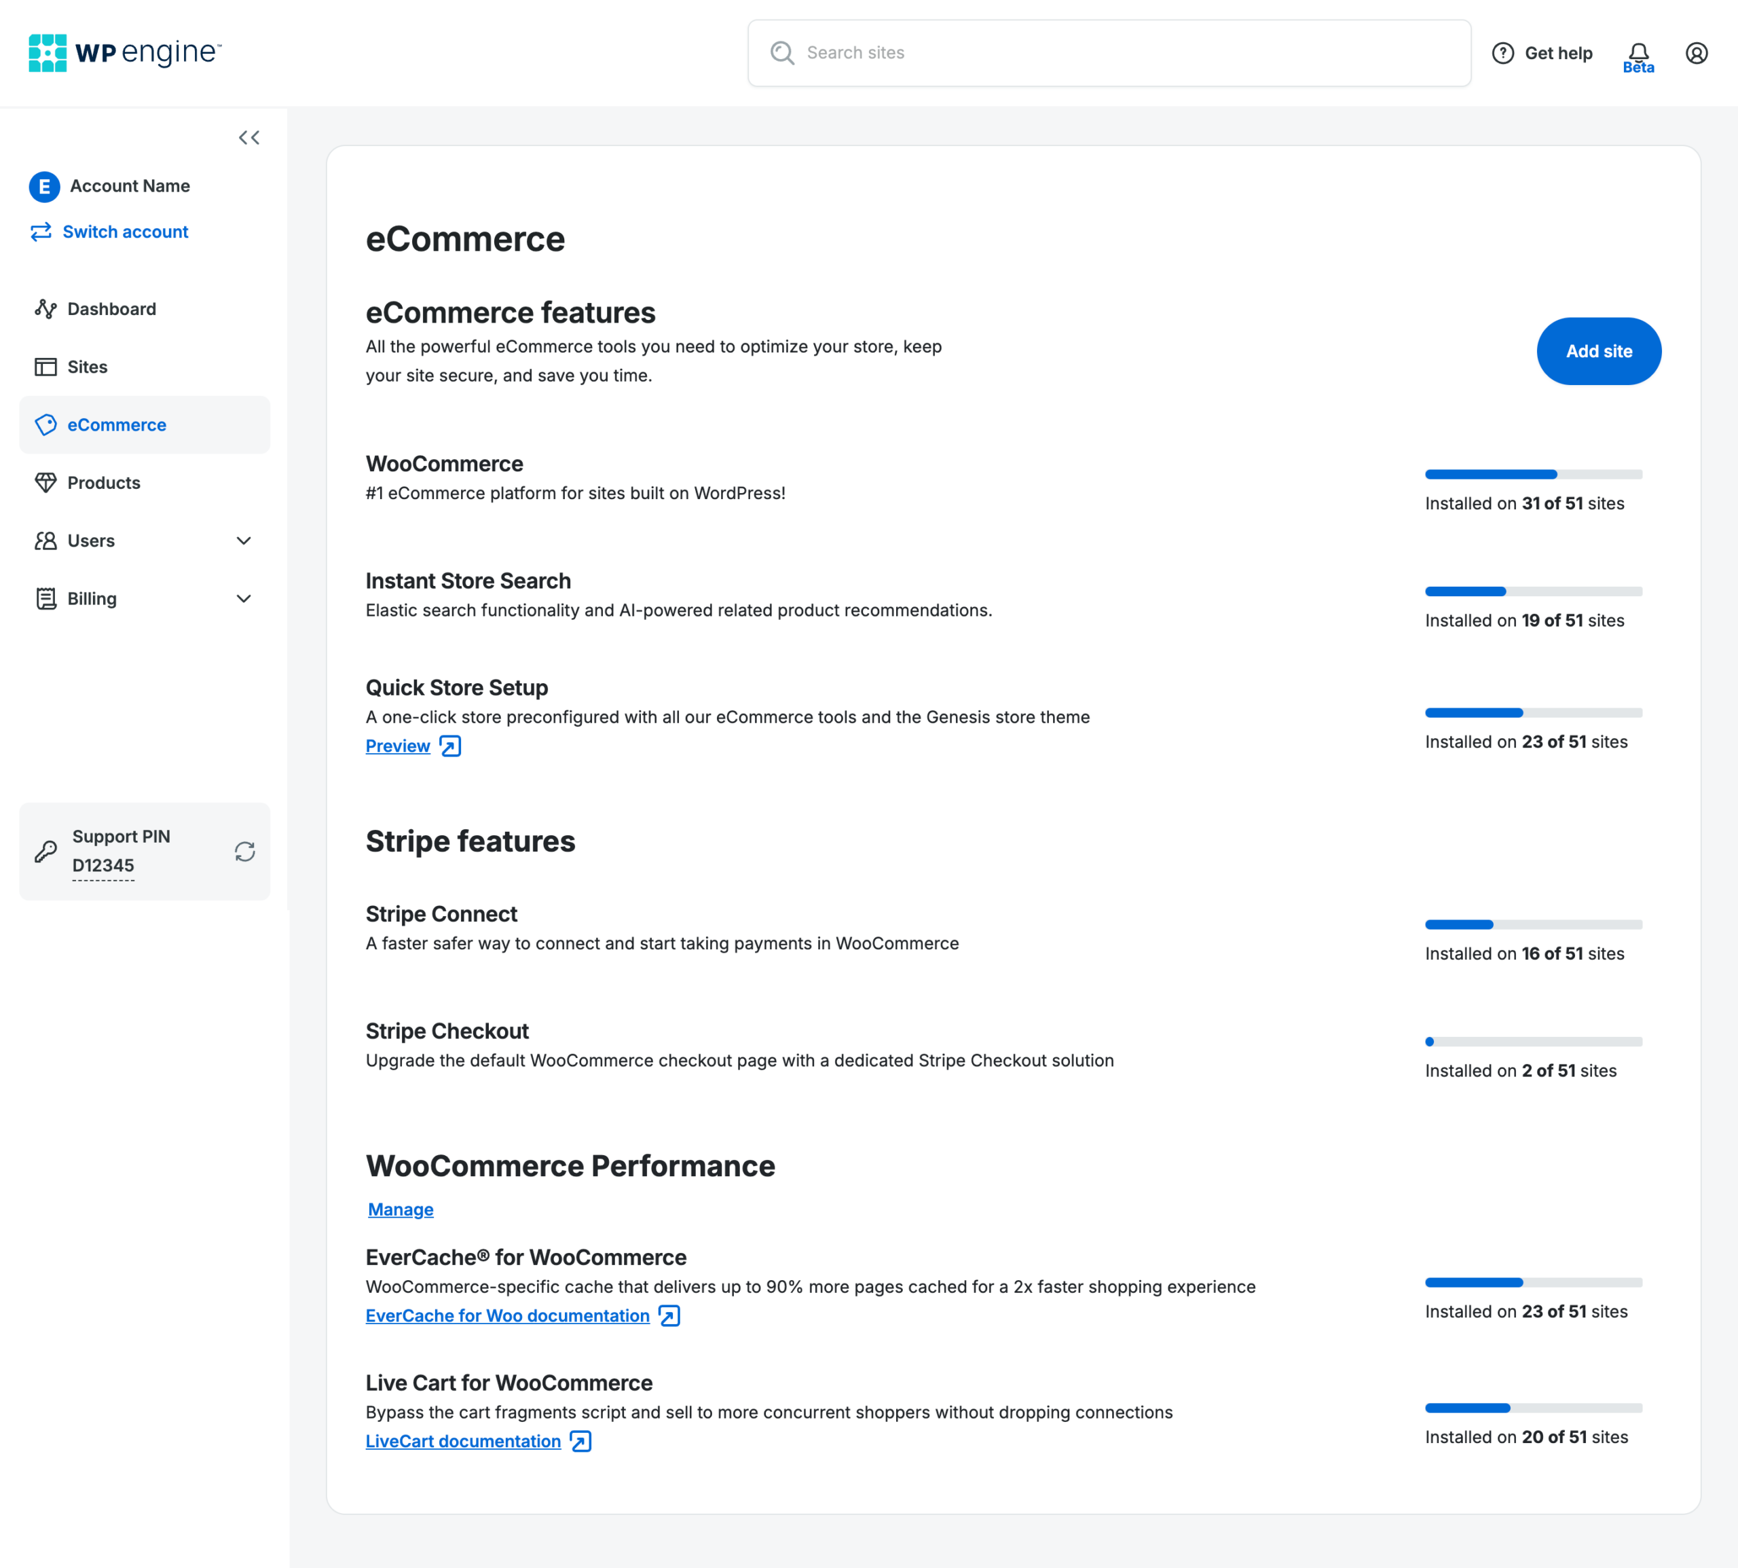This screenshot has height=1568, width=1738.
Task: Expand the Billing section chevron
Action: pos(244,598)
